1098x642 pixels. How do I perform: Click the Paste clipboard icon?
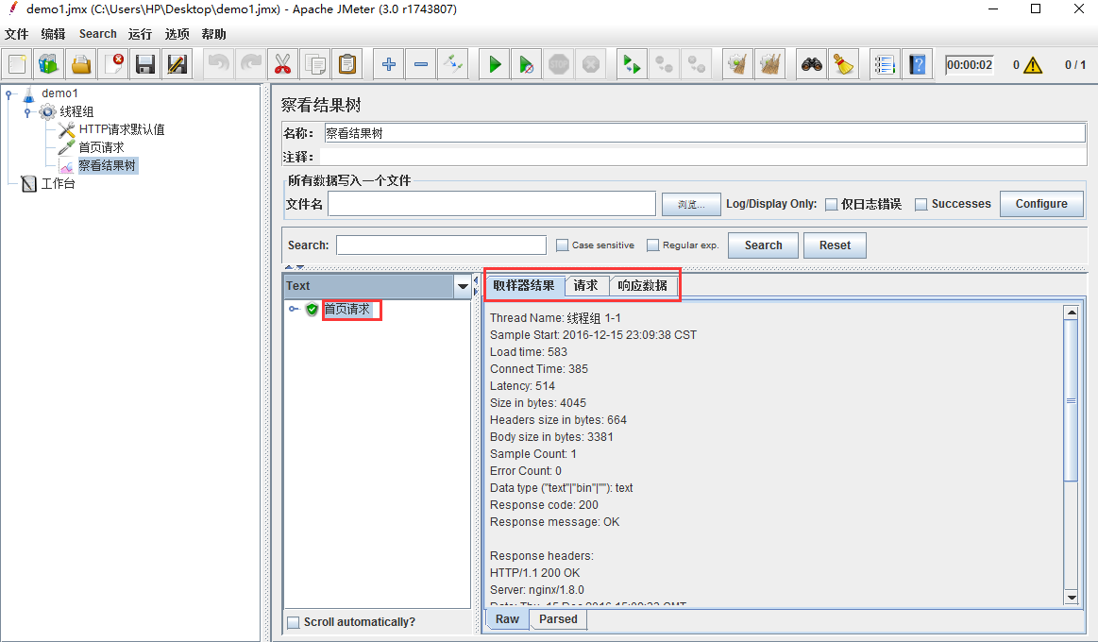(x=347, y=64)
